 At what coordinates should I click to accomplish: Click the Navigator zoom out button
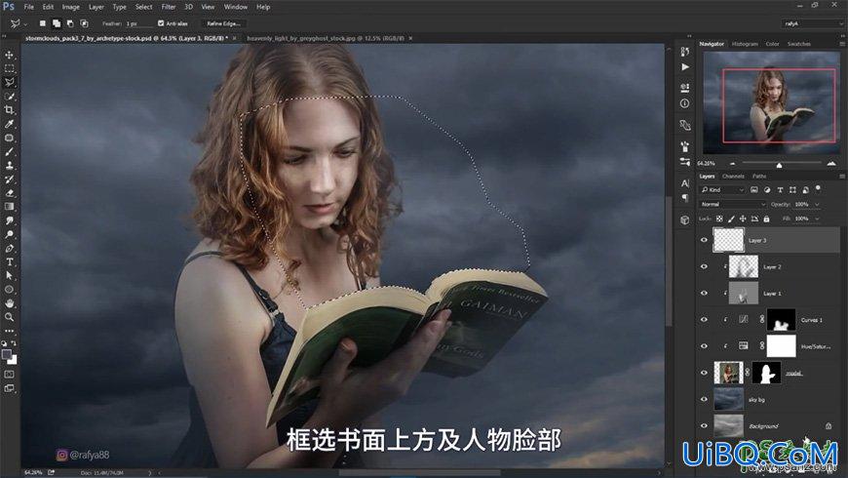732,164
